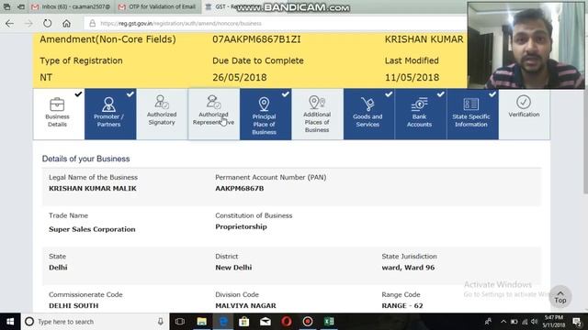The height and width of the screenshot is (330, 588).
Task: Open Opera browser from the taskbar
Action: pos(287,322)
